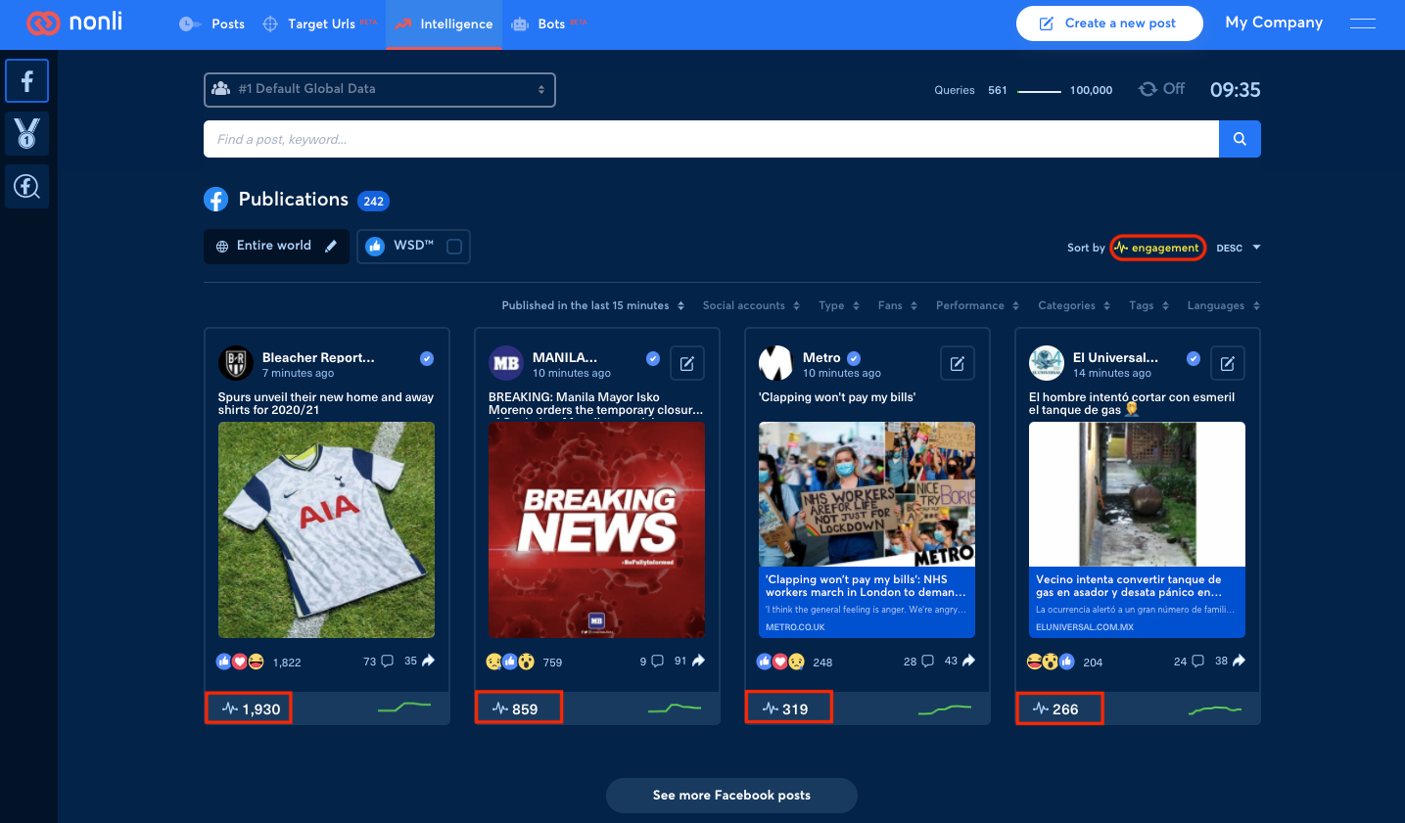Expand the Fans filter
Viewport: 1405px width, 823px height.
click(x=898, y=306)
